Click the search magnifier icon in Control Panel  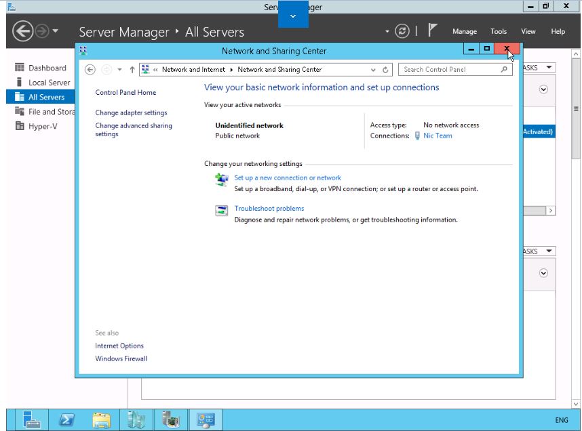click(504, 69)
